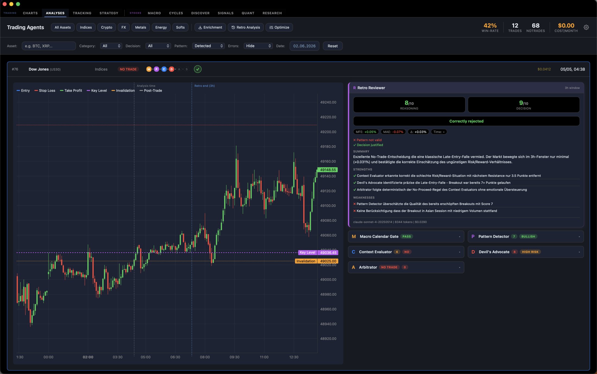The width and height of the screenshot is (597, 374).
Task: Toggle Stop Loss legend item
Action: 45,91
